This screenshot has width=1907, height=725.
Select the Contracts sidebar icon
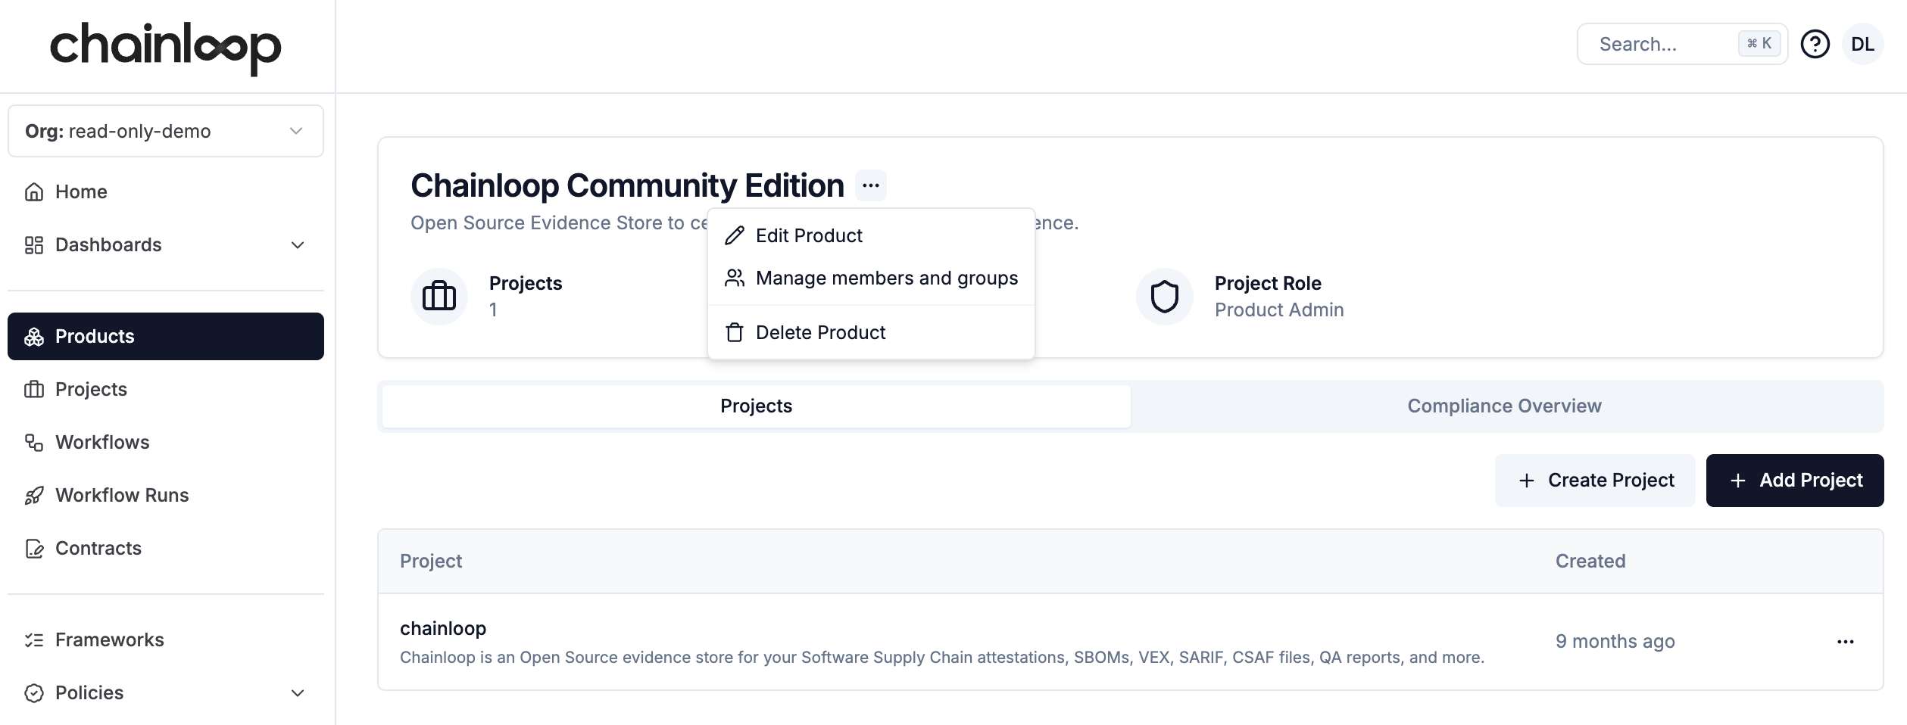coord(35,548)
